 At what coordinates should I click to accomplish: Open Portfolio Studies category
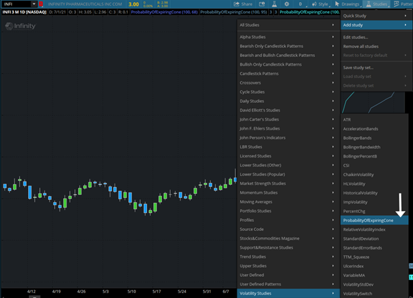coord(287,211)
